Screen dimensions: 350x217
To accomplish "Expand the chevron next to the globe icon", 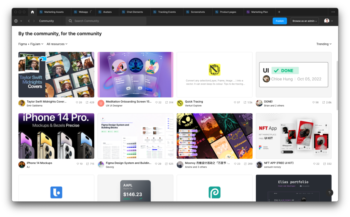I will pos(21,21).
